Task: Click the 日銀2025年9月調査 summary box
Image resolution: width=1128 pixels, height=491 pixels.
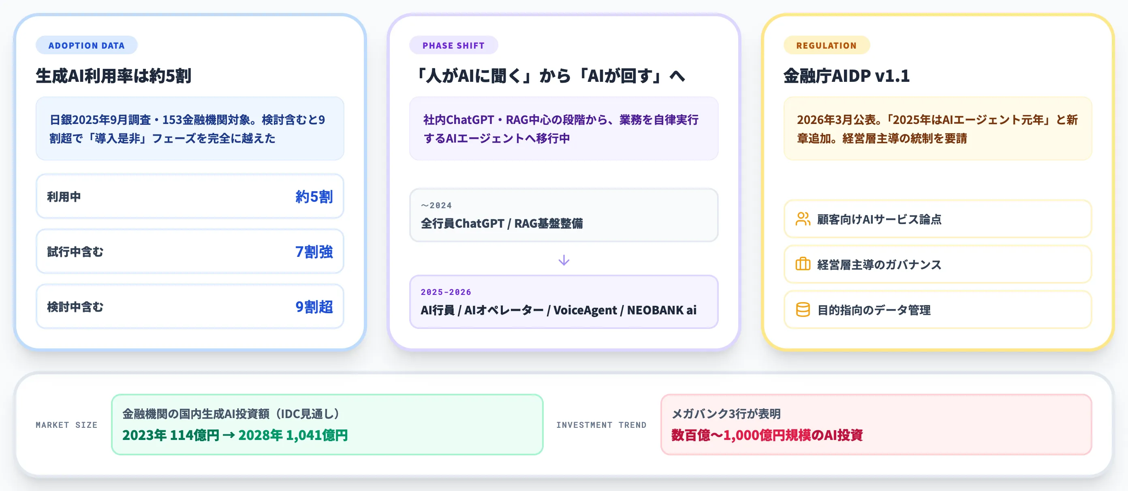Action: [x=190, y=128]
